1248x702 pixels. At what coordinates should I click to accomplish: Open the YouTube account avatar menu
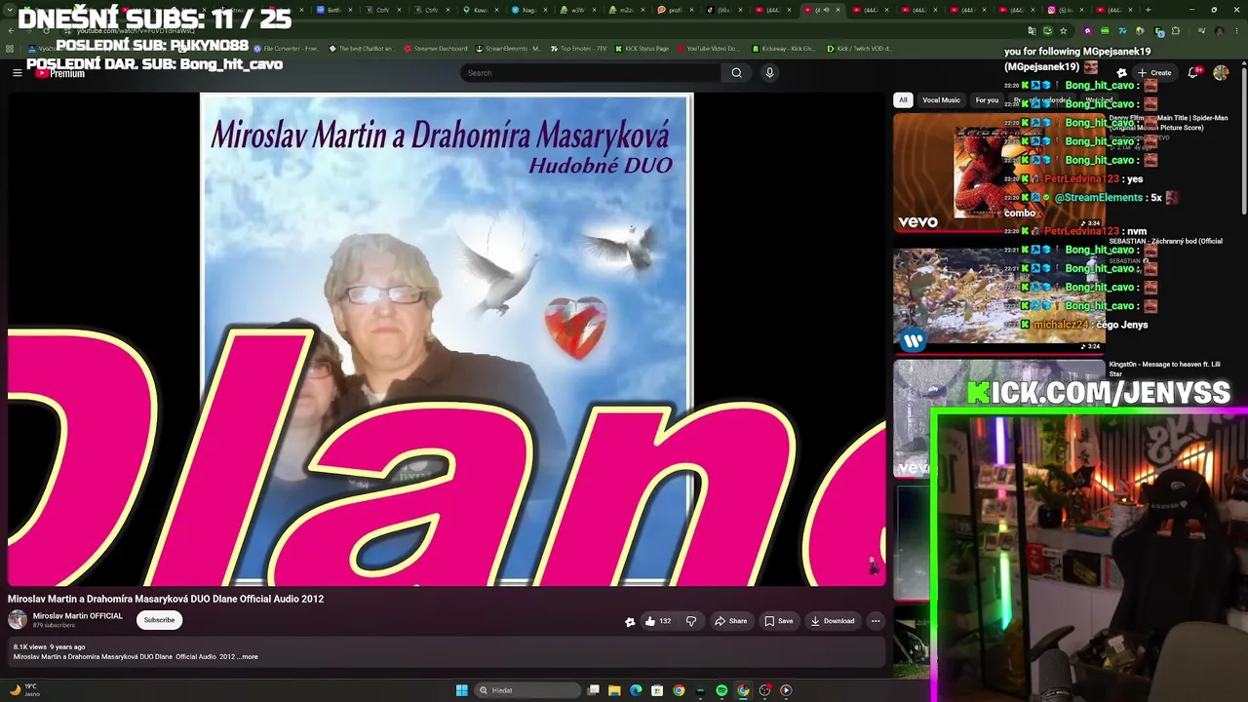pos(1221,73)
